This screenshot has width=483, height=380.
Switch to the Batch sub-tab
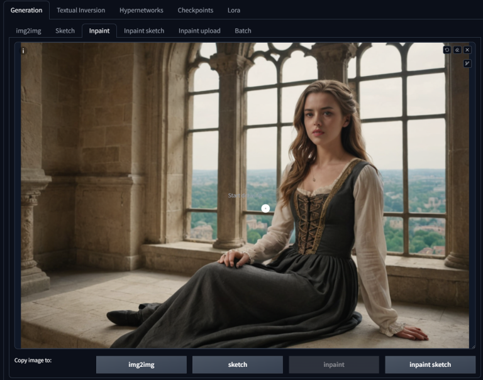click(243, 31)
